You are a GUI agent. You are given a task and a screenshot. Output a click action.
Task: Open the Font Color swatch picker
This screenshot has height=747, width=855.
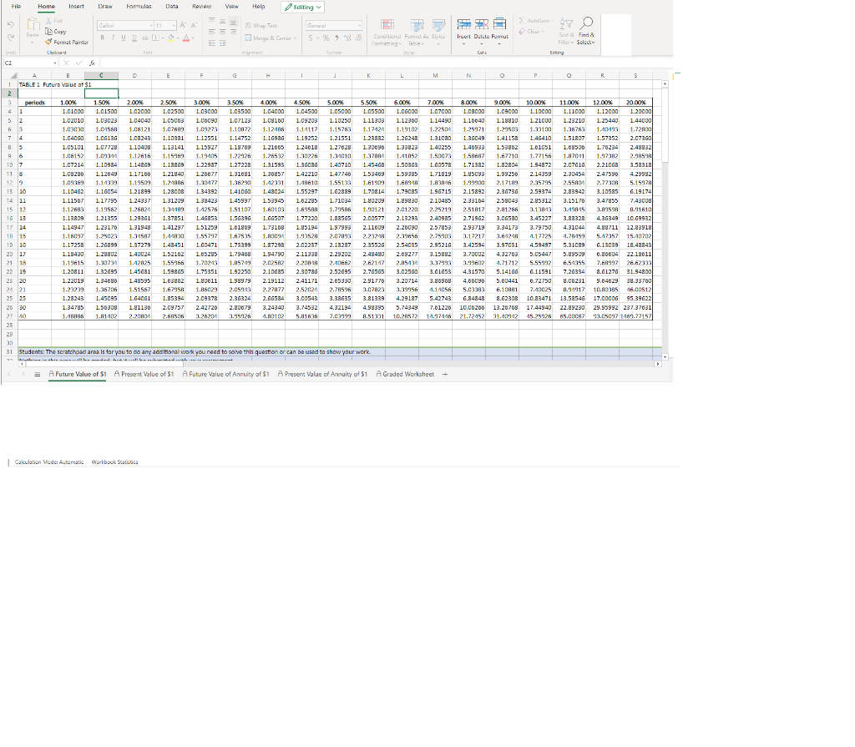185,38
